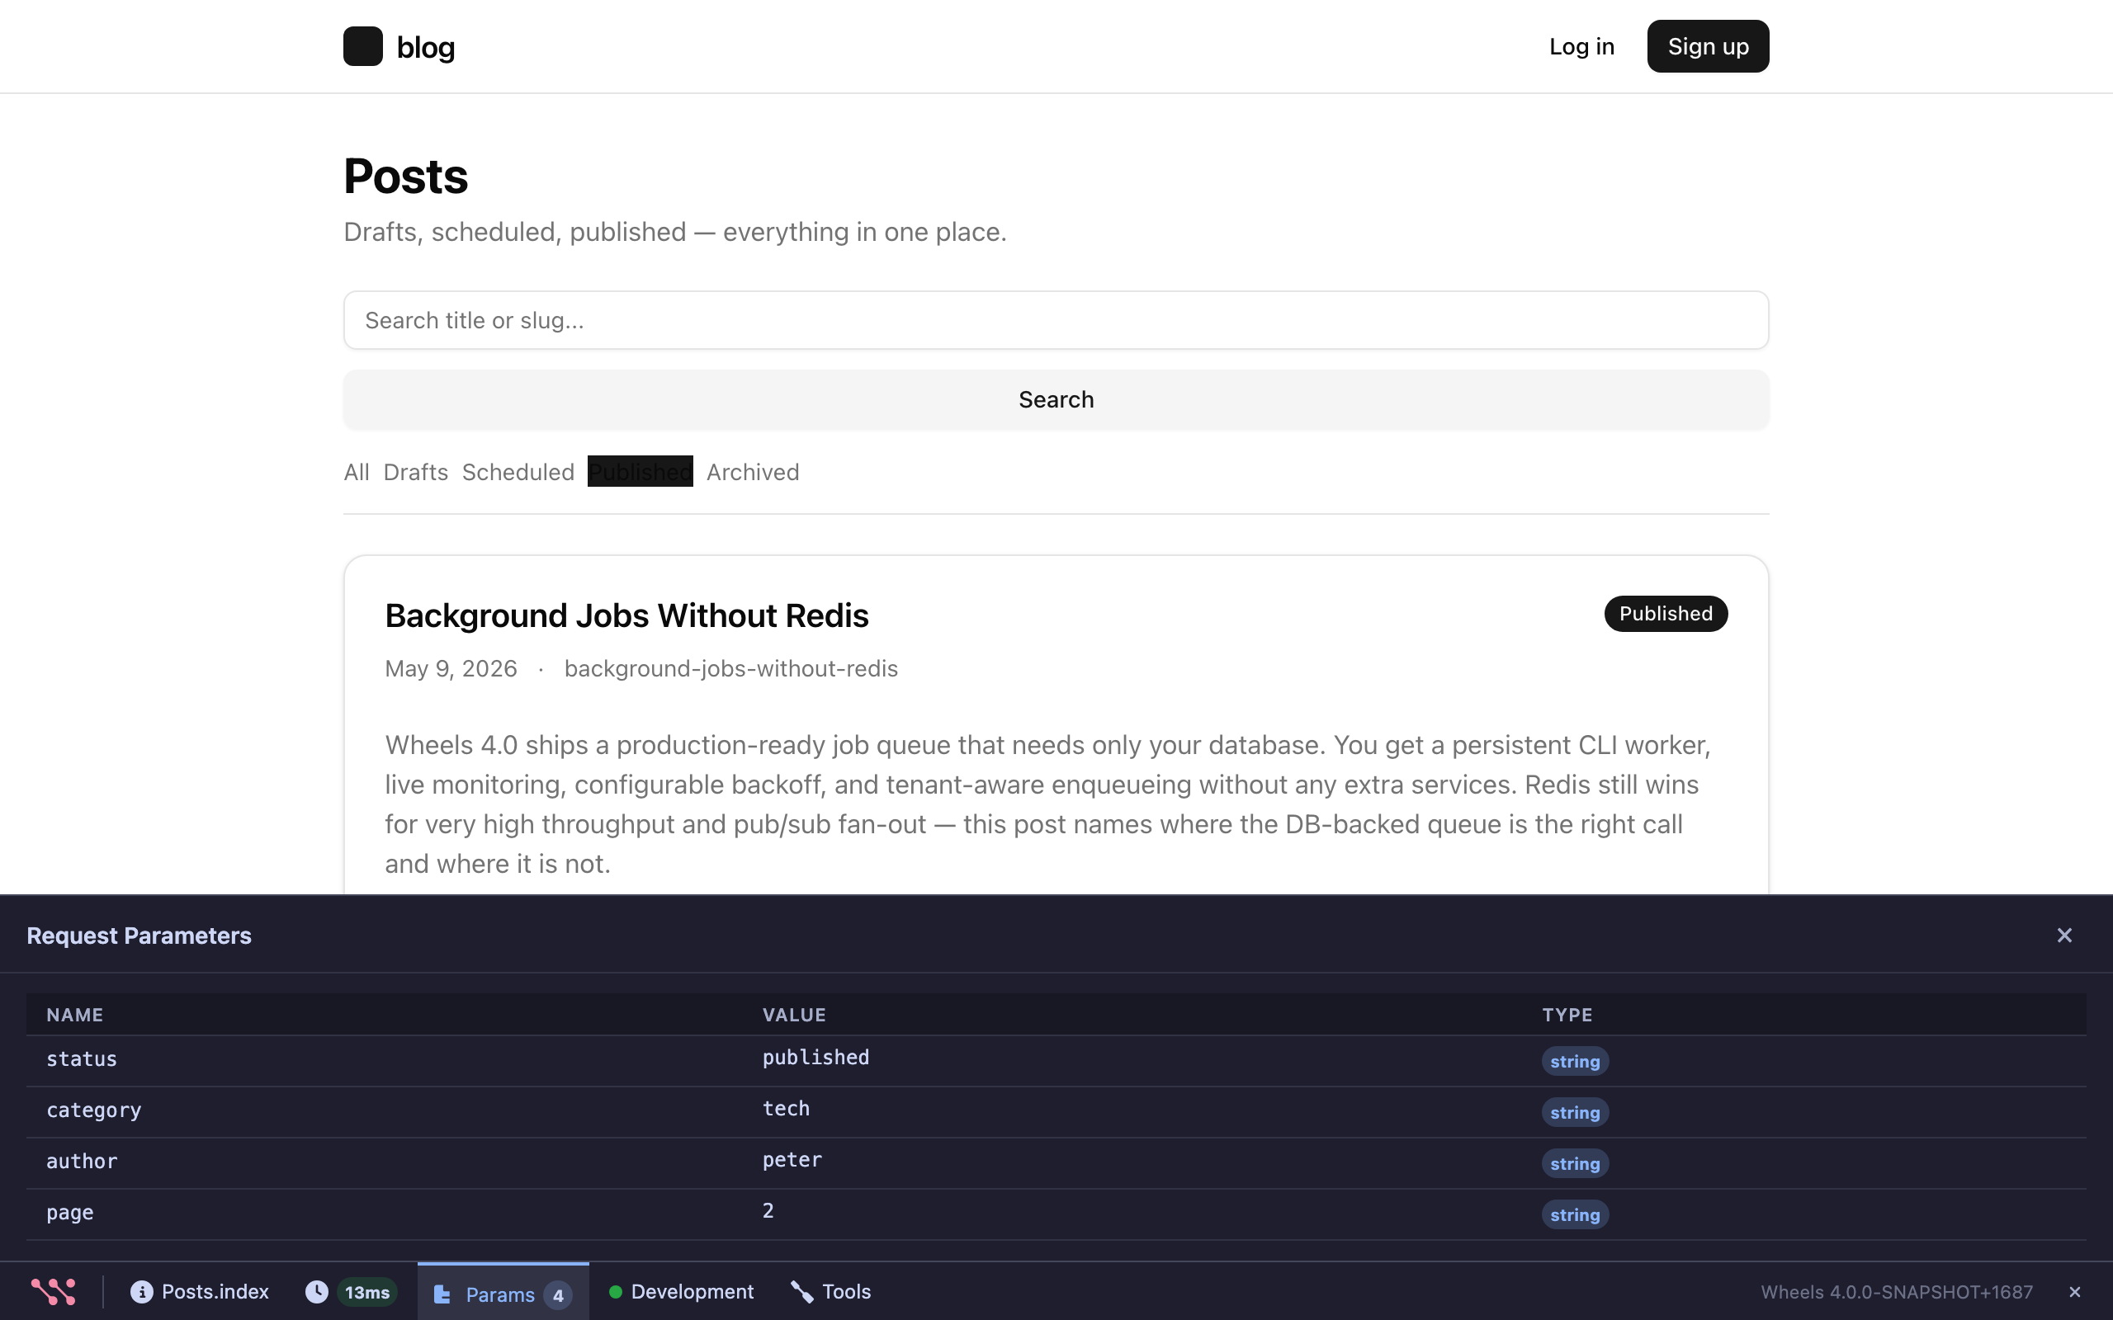
Task: Click the May 9, 2026 date
Action: pyautogui.click(x=451, y=669)
